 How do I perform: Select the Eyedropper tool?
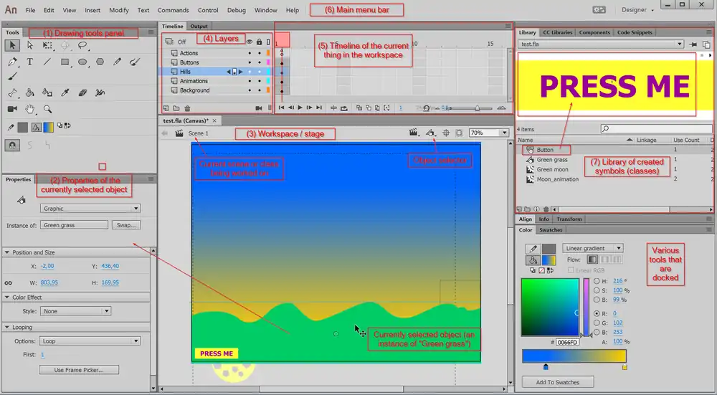pyautogui.click(x=65, y=92)
